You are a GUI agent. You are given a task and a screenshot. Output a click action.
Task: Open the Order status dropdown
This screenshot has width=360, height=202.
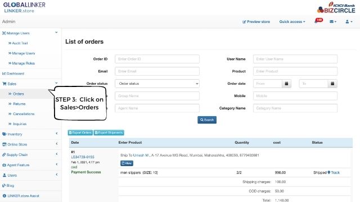pyautogui.click(x=157, y=84)
